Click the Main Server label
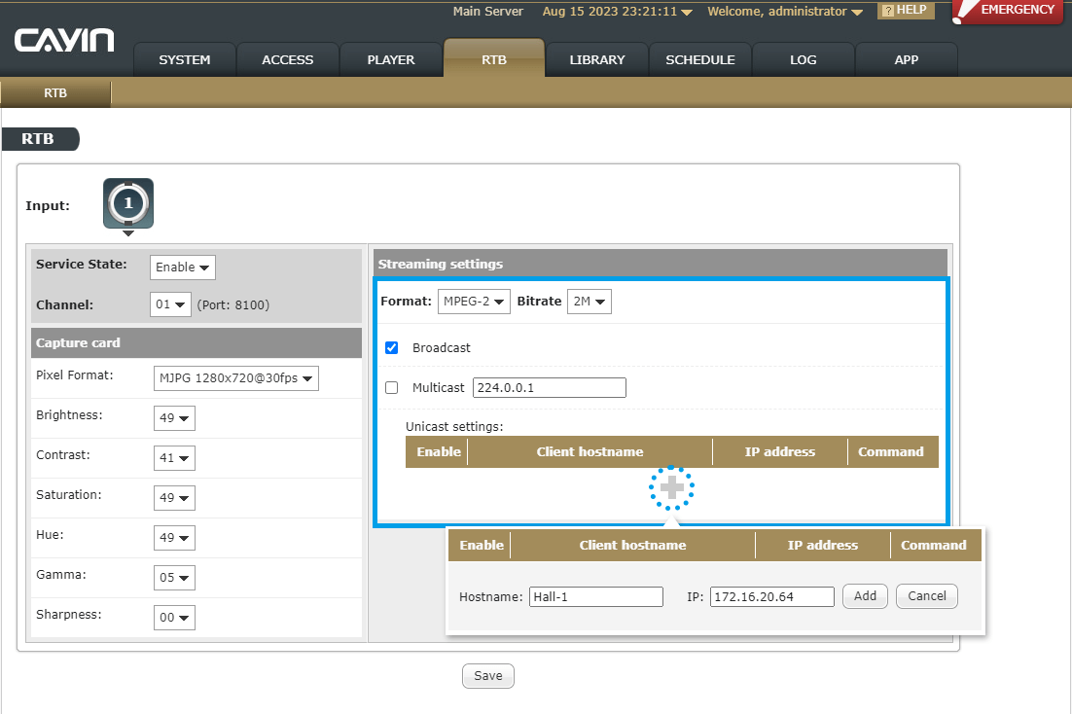1072x714 pixels. coord(488,12)
